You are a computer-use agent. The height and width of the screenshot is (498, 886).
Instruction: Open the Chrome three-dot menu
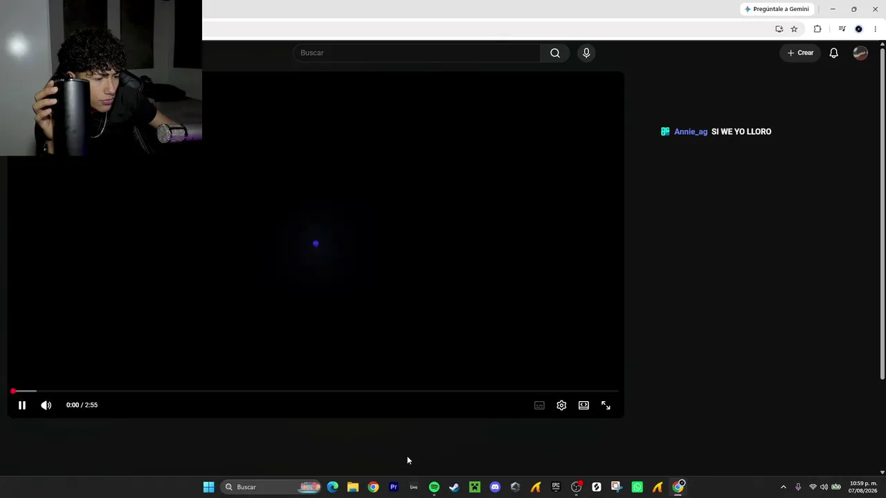[876, 29]
